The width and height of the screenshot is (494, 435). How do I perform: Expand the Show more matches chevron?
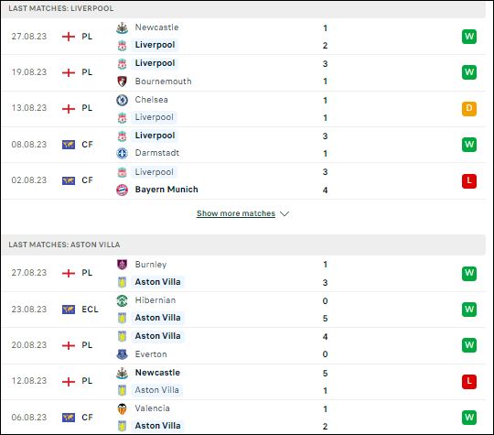click(285, 214)
